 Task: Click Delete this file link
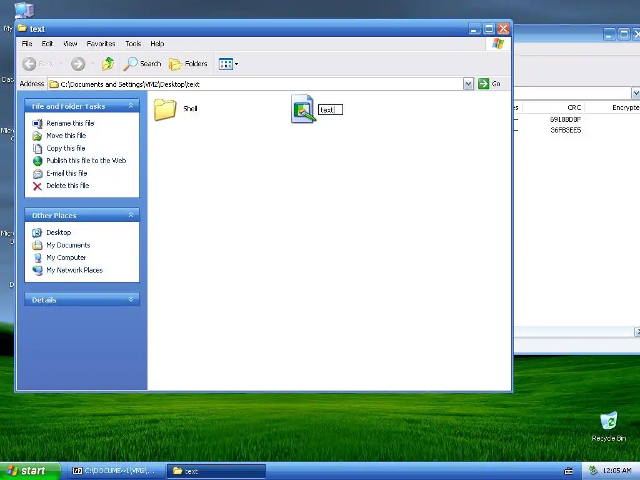pos(67,186)
